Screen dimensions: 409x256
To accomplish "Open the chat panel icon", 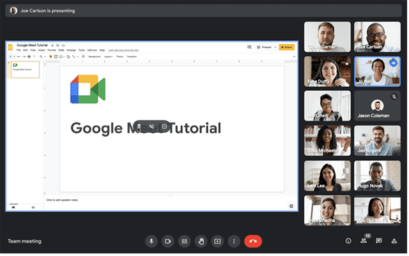I will (x=379, y=241).
